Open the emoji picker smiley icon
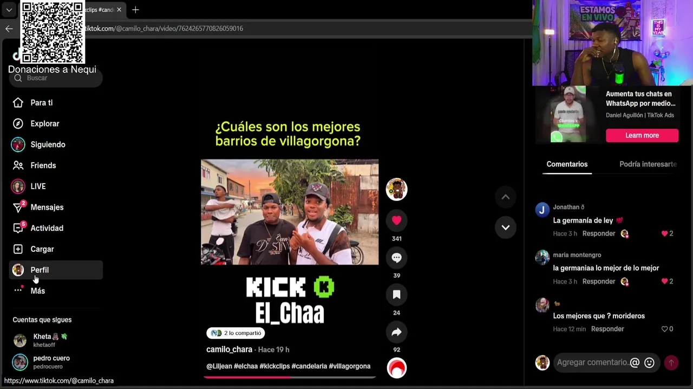Viewport: 693px width, 389px height. click(x=649, y=363)
